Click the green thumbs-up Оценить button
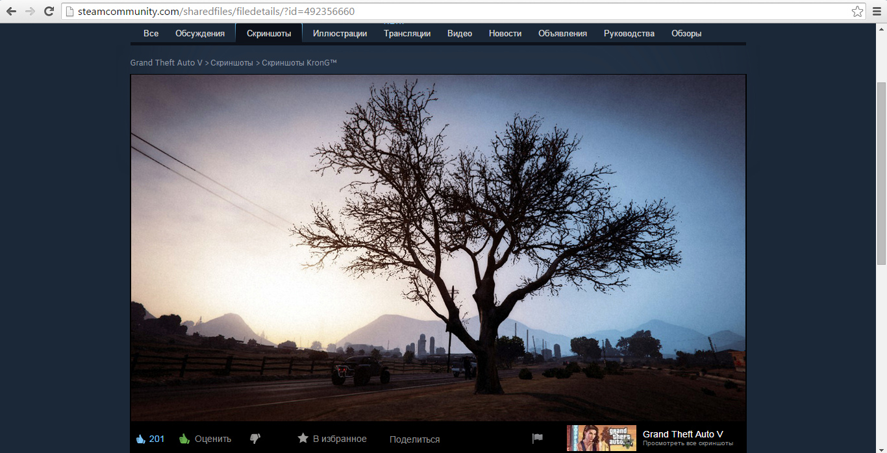Screen dimensions: 887x453 pos(205,439)
